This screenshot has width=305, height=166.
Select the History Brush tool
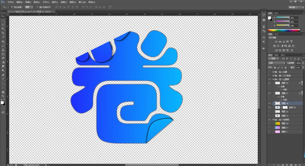tap(3, 54)
